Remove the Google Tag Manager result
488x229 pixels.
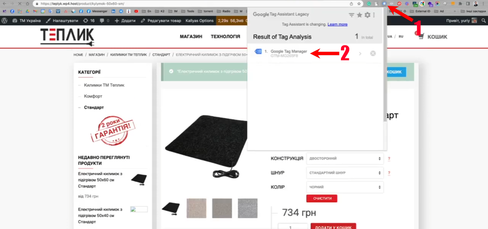click(373, 54)
